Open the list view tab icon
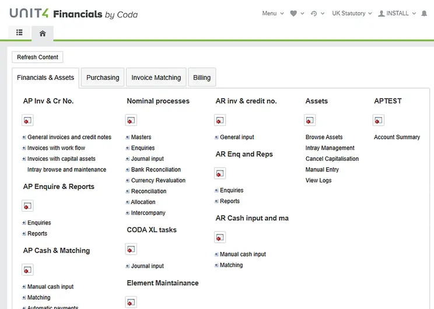 pos(19,33)
